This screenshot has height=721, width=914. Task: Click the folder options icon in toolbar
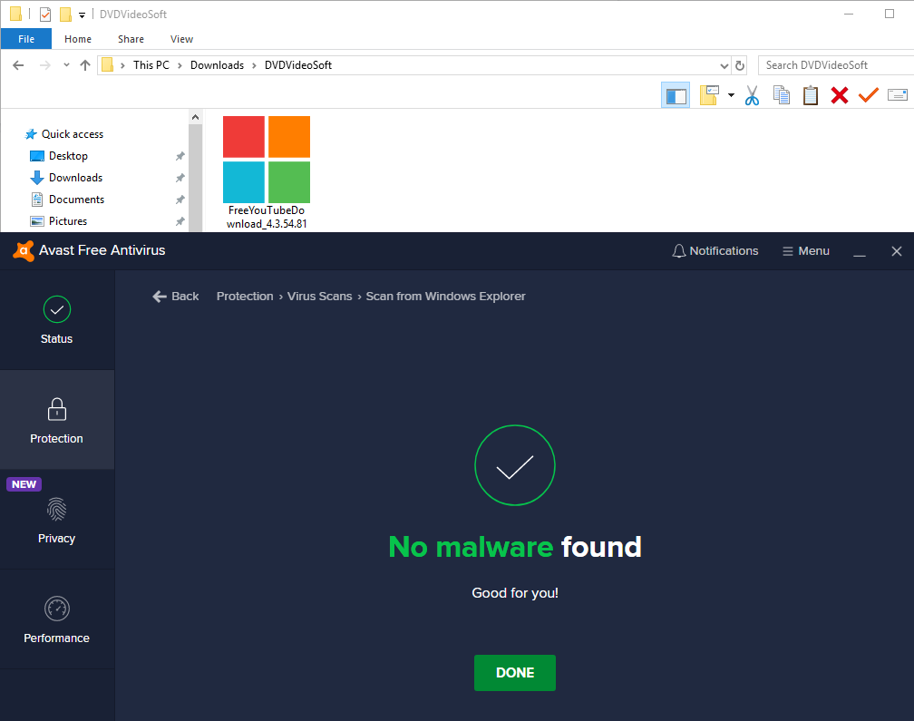tap(709, 95)
